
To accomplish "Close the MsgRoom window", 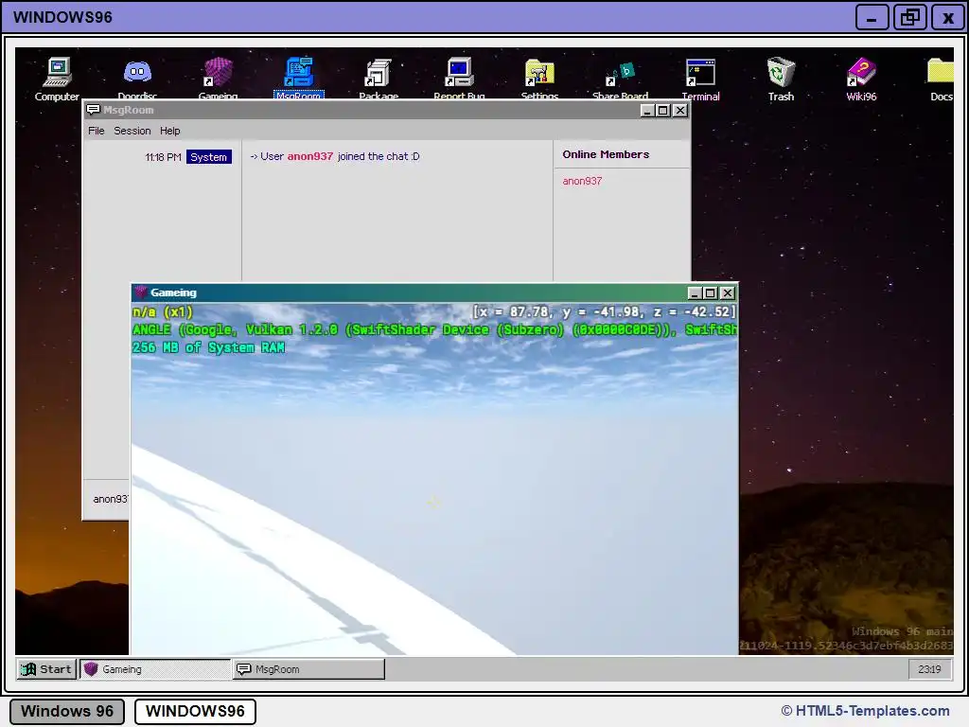I will (679, 110).
